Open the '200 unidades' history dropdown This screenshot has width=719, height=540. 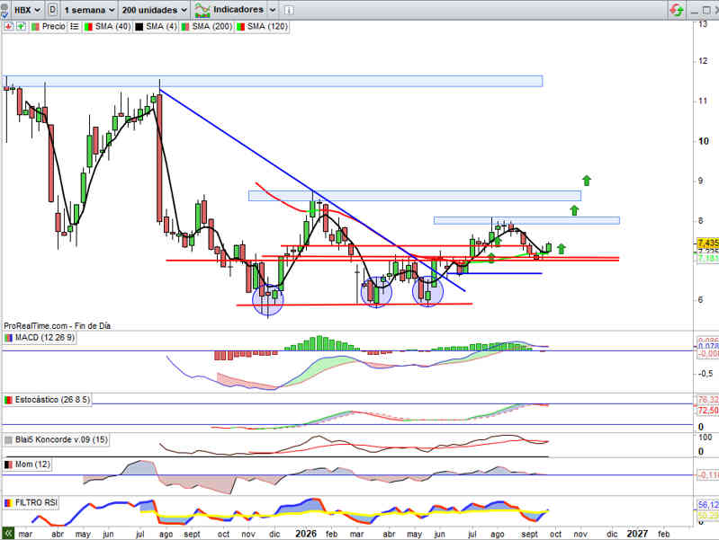coord(154,10)
